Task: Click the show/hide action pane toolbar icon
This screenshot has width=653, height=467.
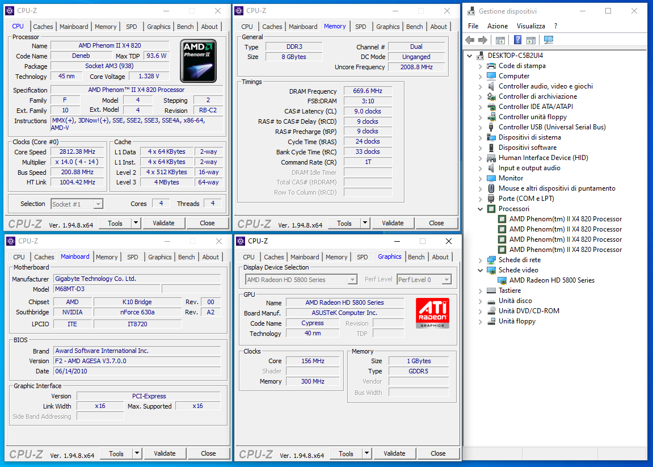Action: (x=530, y=40)
